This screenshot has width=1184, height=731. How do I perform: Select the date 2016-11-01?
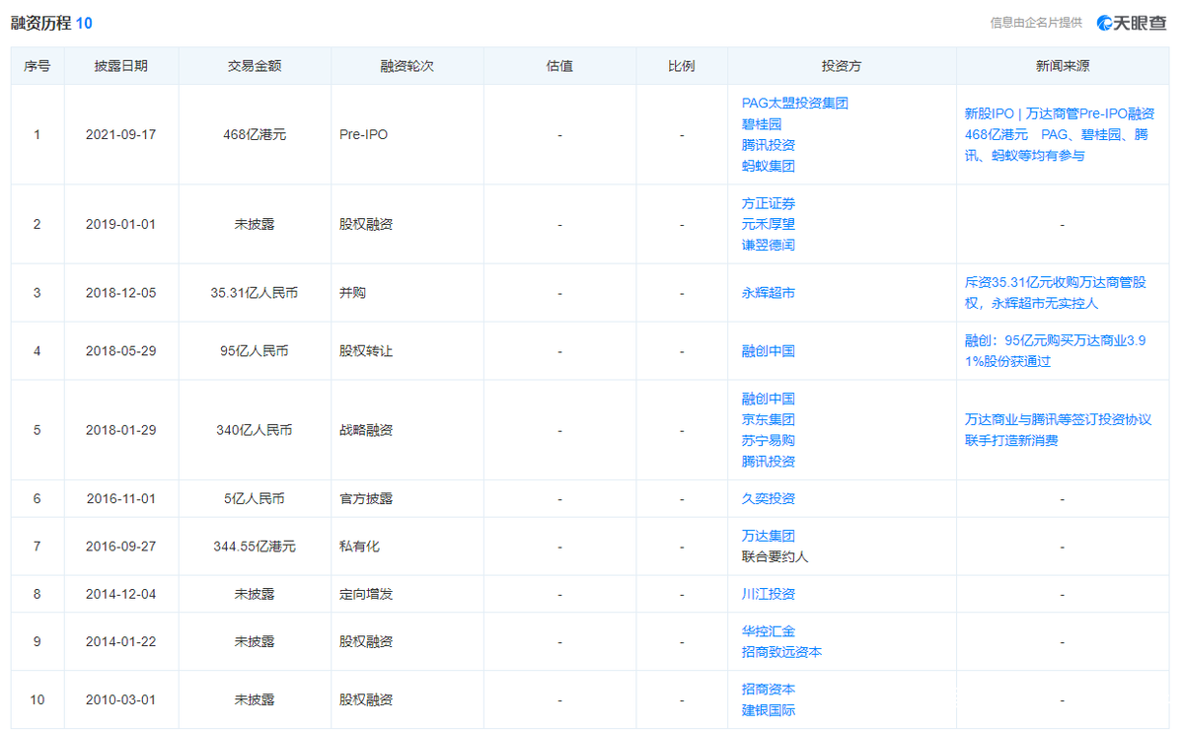coord(121,499)
